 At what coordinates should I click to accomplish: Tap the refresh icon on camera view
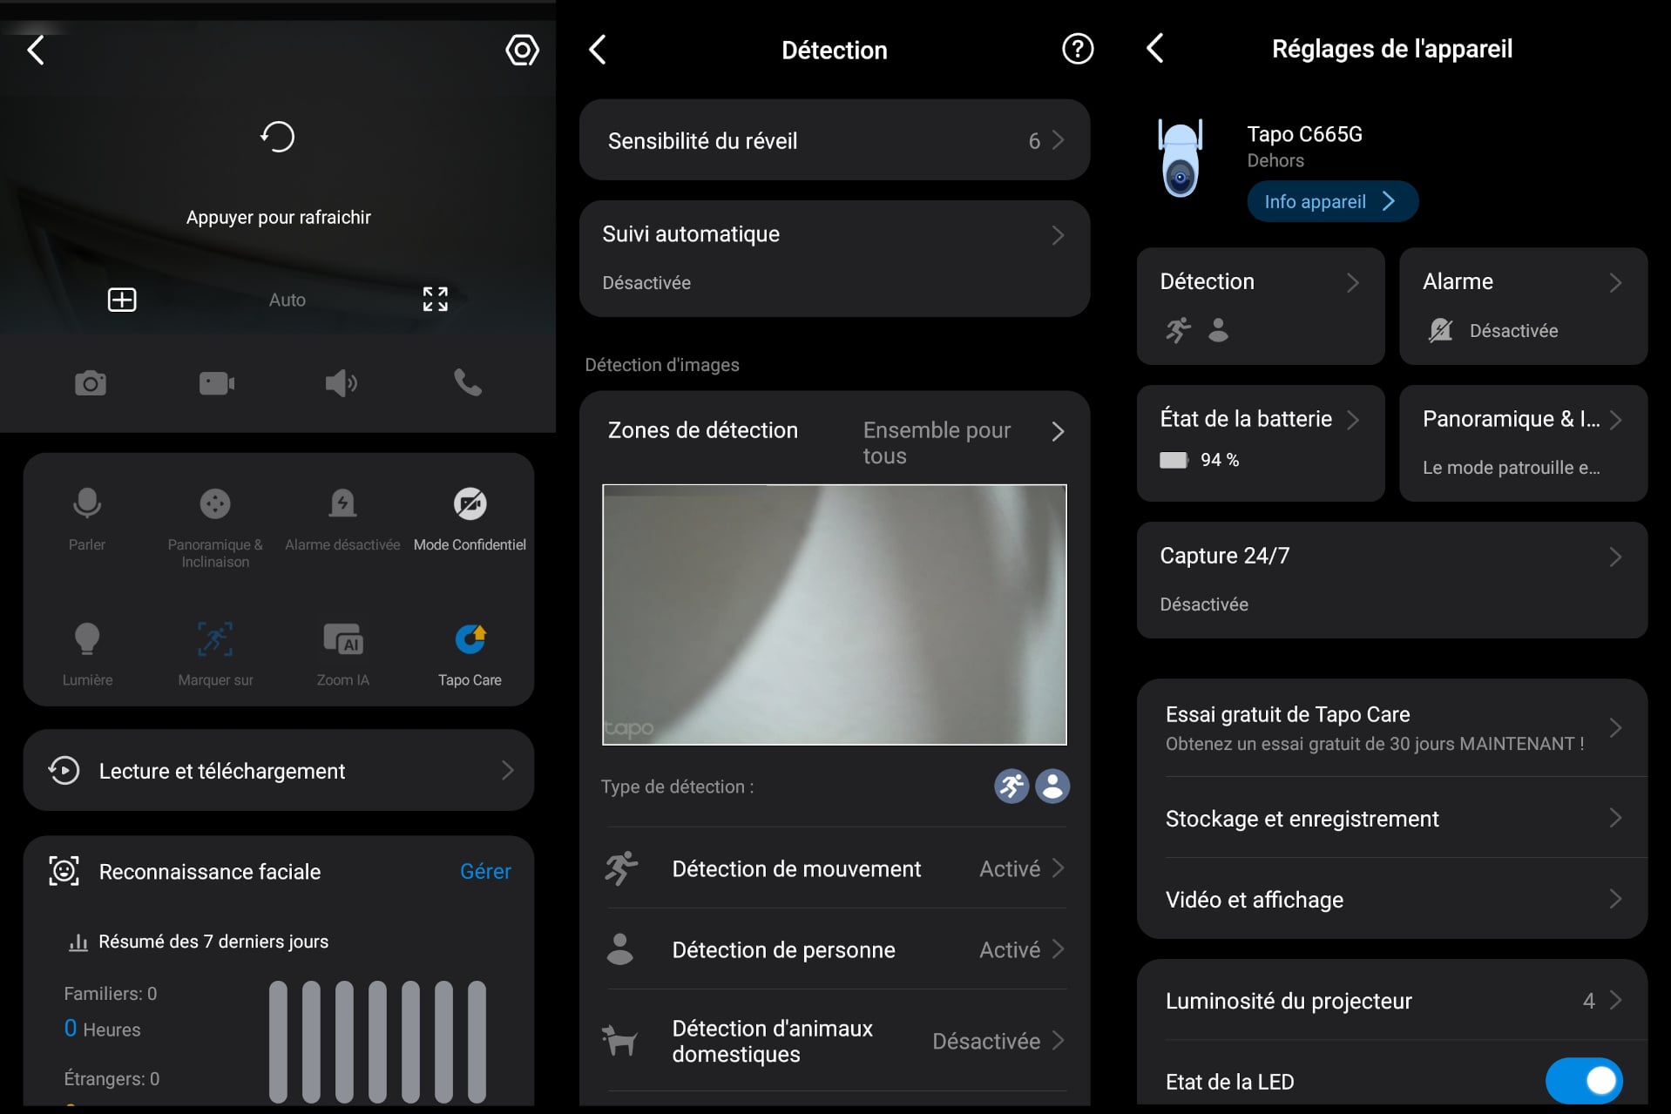click(278, 137)
